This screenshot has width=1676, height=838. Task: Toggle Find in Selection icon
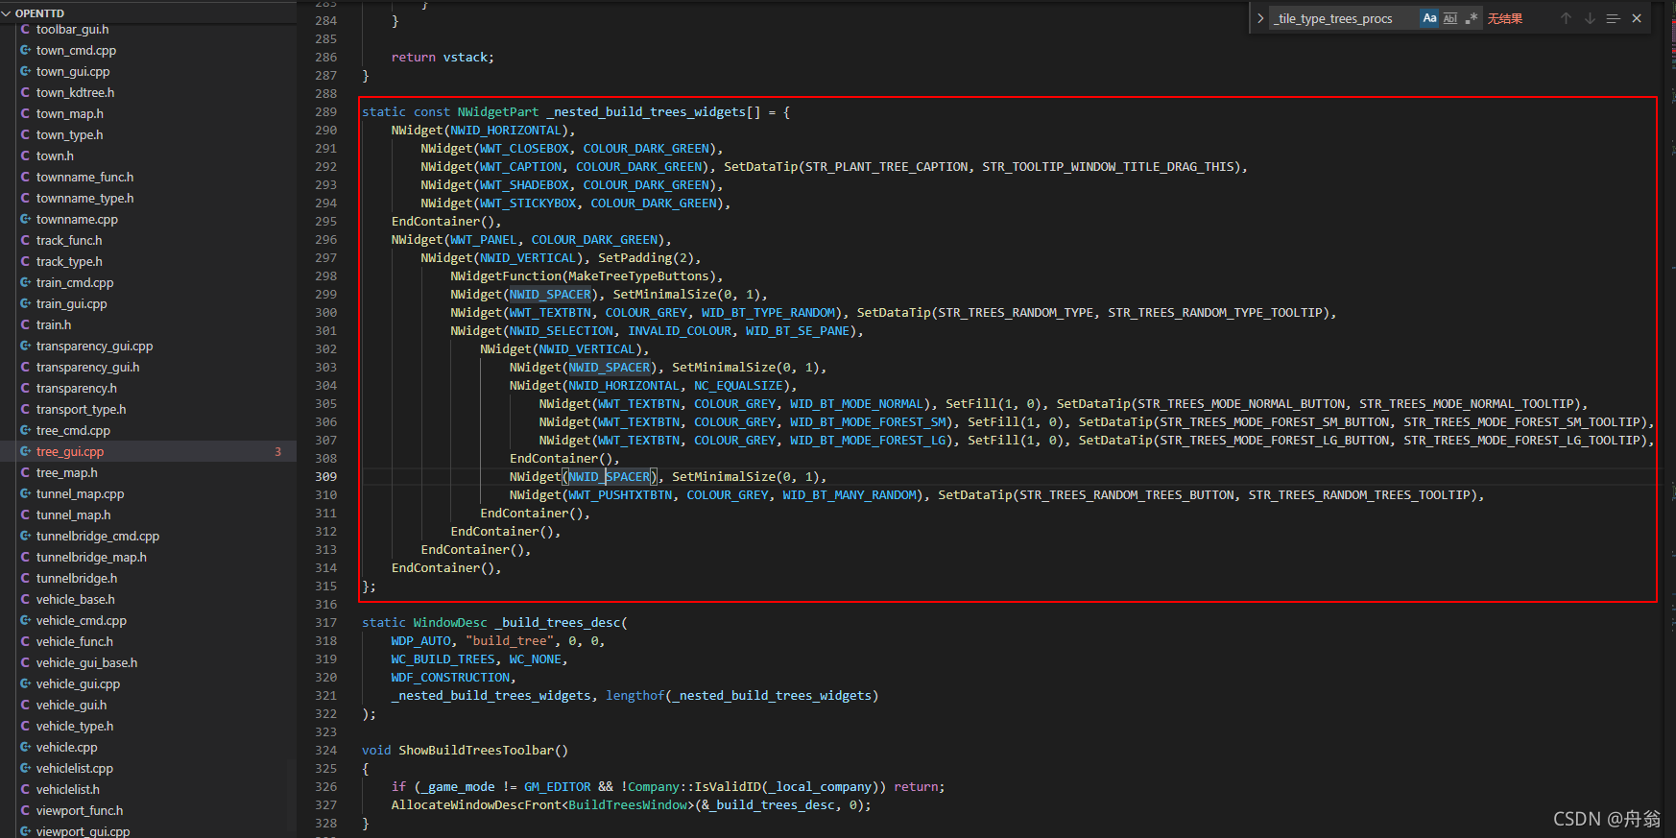[1613, 18]
